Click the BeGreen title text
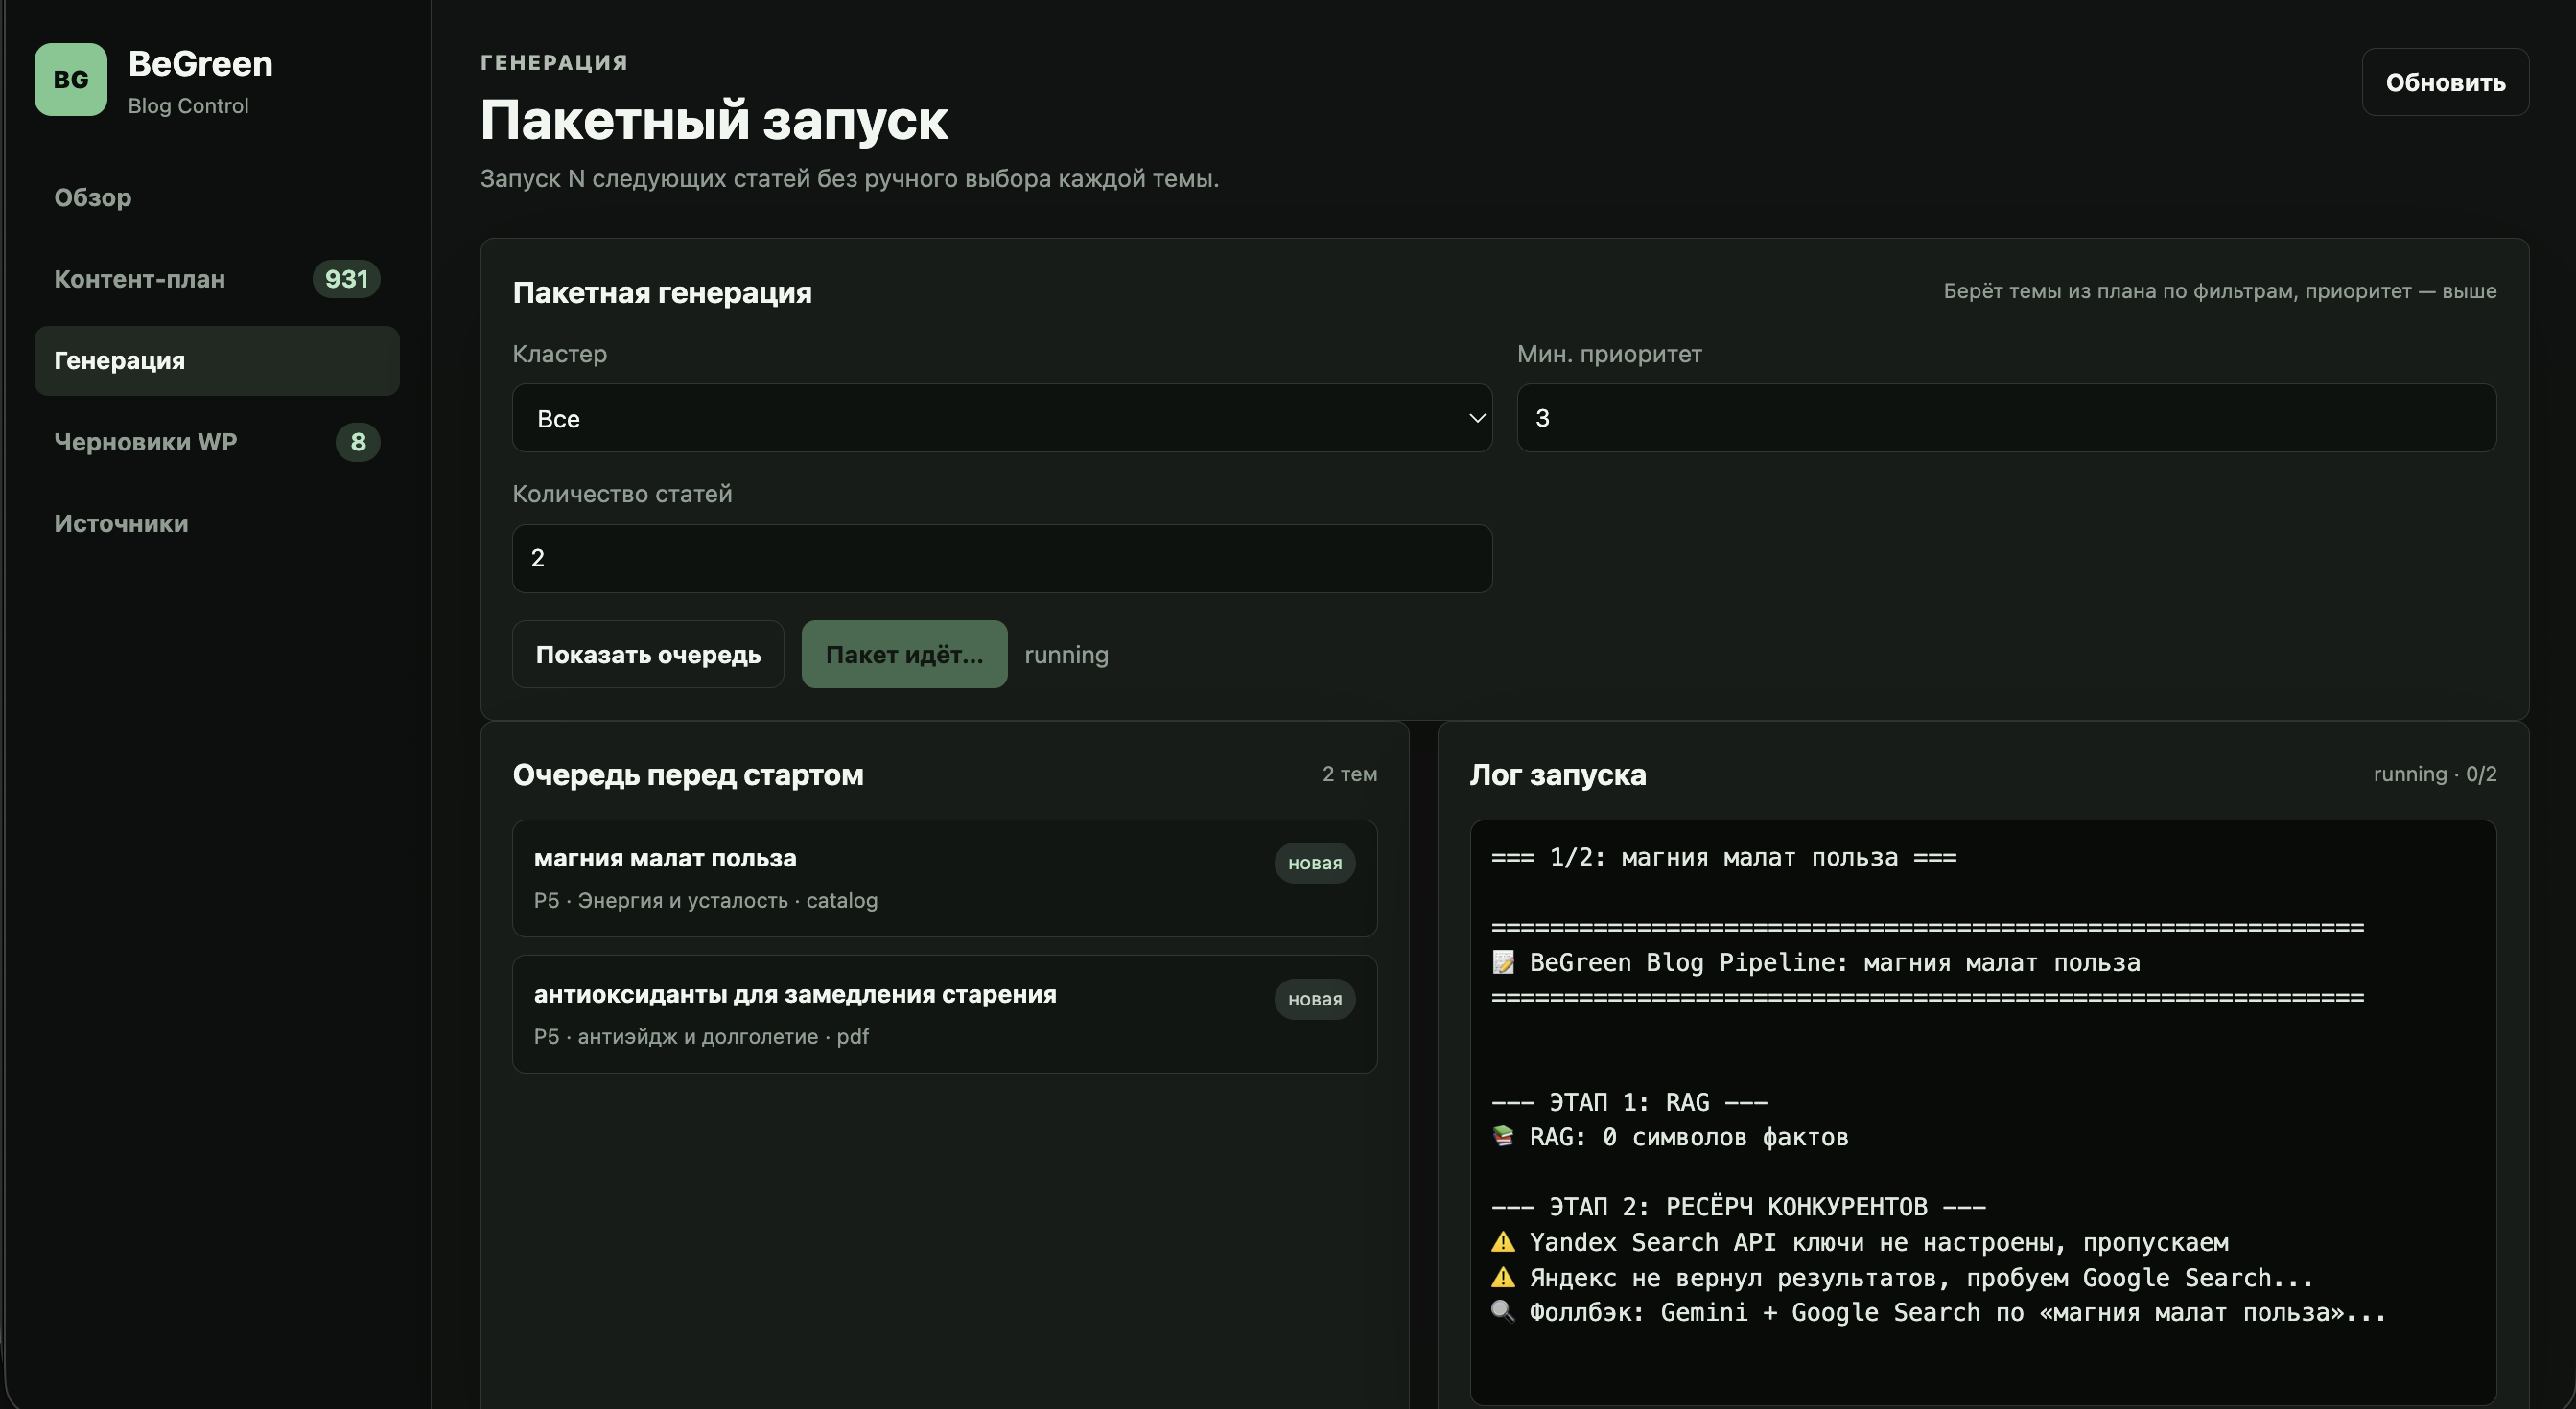Viewport: 2576px width, 1409px height. [x=200, y=64]
